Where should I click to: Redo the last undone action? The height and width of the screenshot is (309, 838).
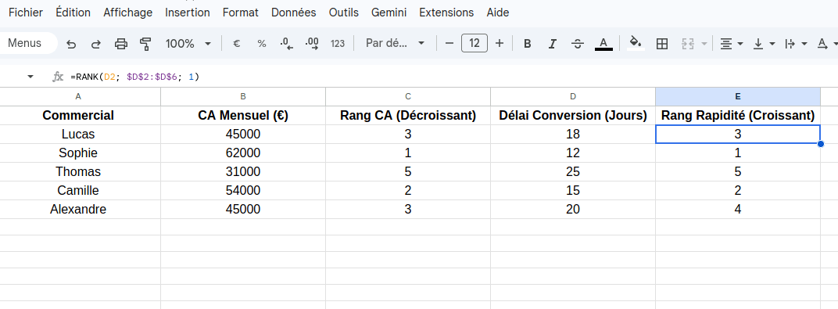pos(96,44)
